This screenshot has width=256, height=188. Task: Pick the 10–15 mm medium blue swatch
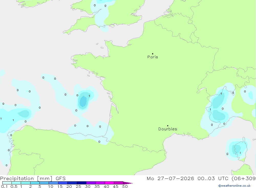pyautogui.click(x=54, y=183)
